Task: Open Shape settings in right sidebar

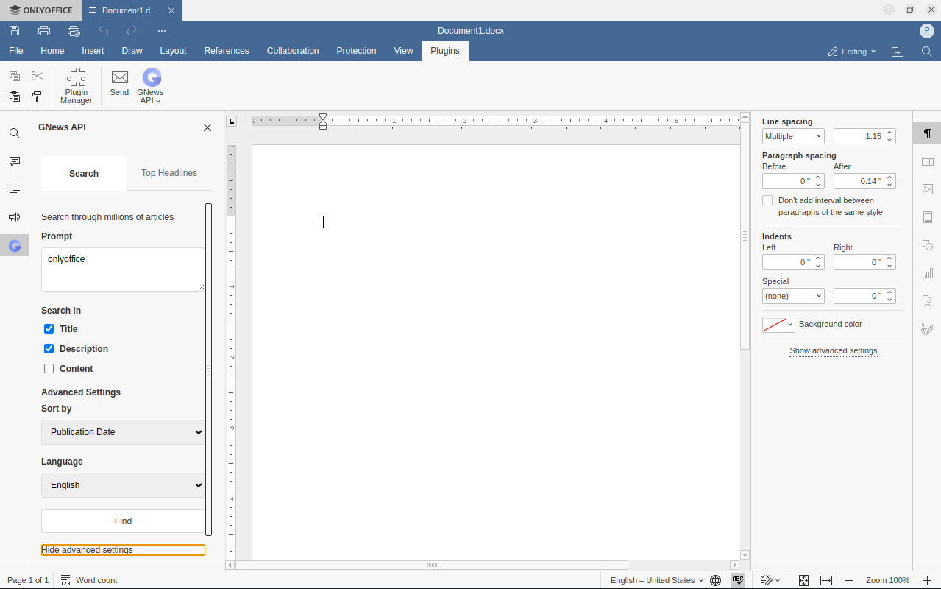Action: coord(927,245)
